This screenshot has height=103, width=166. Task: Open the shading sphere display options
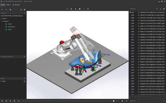click(x=80, y=9)
